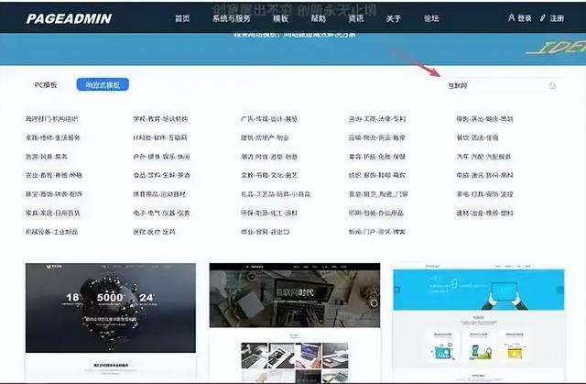Go to the 模板 nav item
Screen dimensions: 586x384
[280, 18]
